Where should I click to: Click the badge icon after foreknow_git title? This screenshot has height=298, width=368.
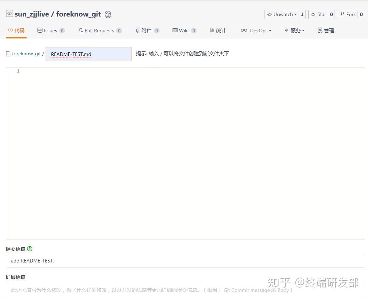[x=108, y=14]
